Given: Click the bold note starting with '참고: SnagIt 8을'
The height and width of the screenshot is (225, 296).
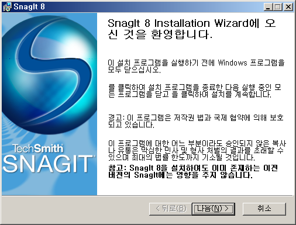Looking at the screenshot, I should pyautogui.click(x=193, y=171).
